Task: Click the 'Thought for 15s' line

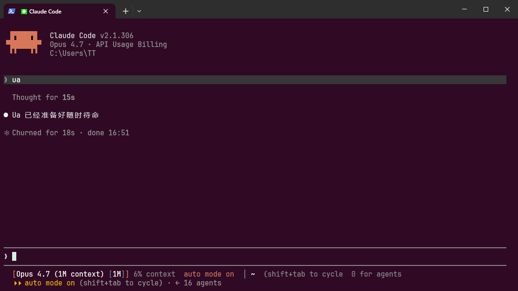Action: (x=43, y=98)
